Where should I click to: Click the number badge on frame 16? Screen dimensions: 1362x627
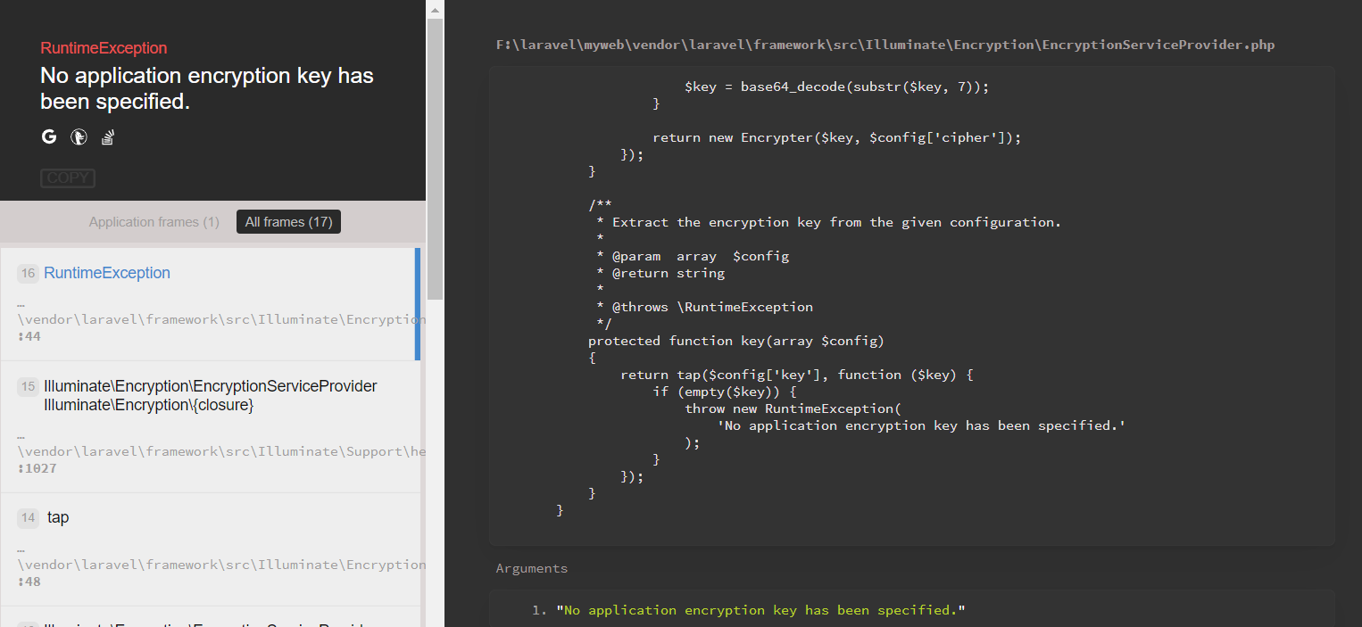click(27, 273)
